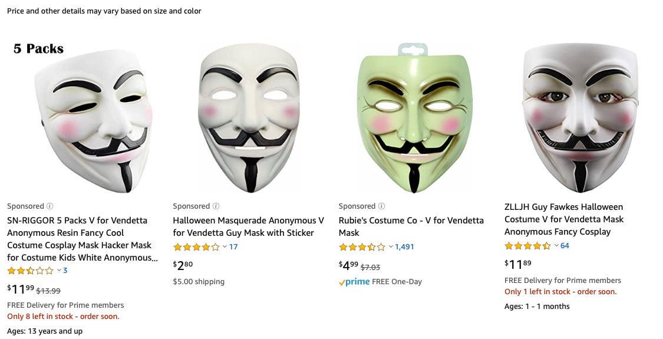Open rating dropdown arrow next to 17 reviews
This screenshot has height=339, width=663.
(x=225, y=247)
